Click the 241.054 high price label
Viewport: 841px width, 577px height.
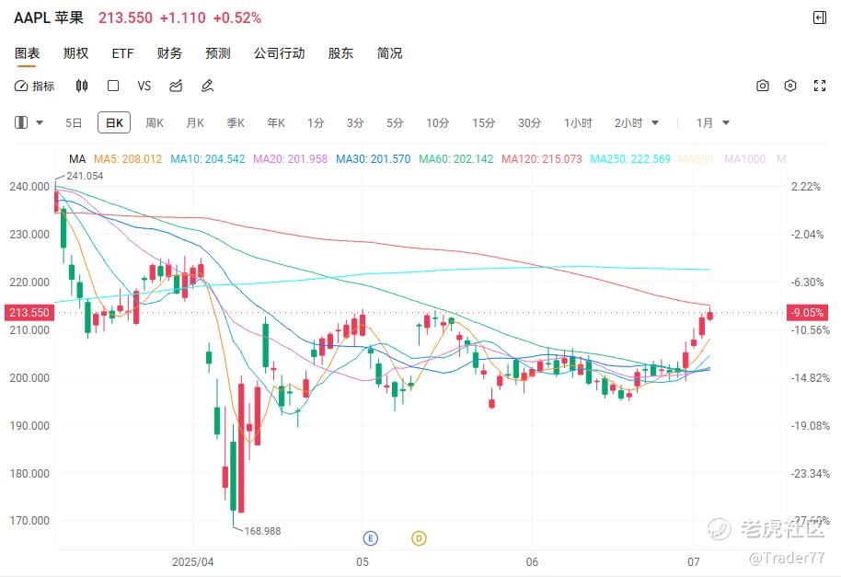click(x=85, y=176)
